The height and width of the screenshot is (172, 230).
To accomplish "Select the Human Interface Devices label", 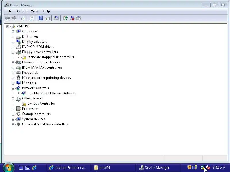I will click(x=41, y=62).
